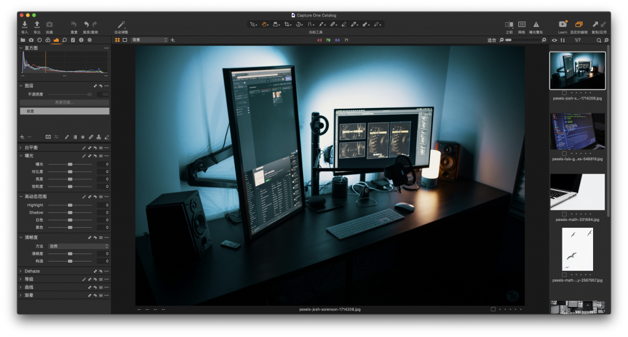Click 适合 fit zoom button
The height and width of the screenshot is (337, 628).
point(491,40)
